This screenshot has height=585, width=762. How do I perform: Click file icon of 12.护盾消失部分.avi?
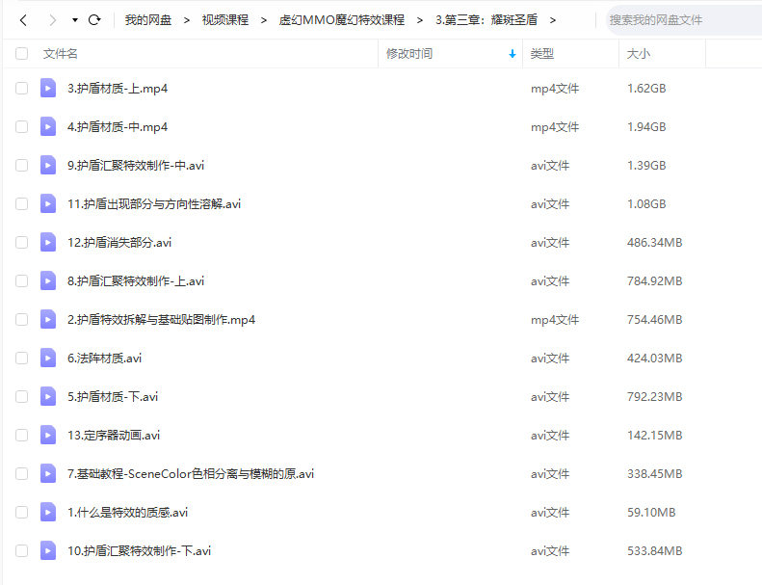pyautogui.click(x=48, y=243)
